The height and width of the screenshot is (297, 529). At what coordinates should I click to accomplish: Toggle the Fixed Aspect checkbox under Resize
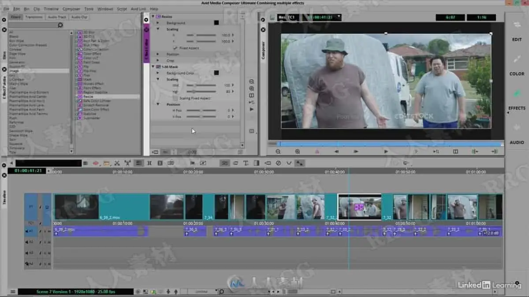(175, 48)
